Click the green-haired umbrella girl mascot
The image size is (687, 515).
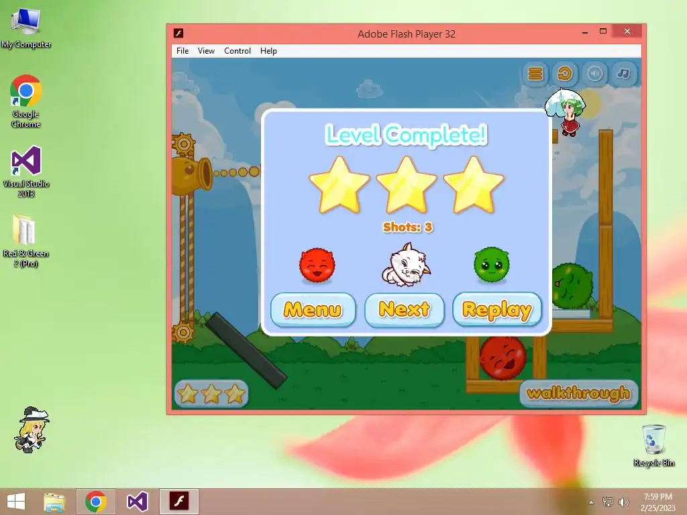click(566, 112)
